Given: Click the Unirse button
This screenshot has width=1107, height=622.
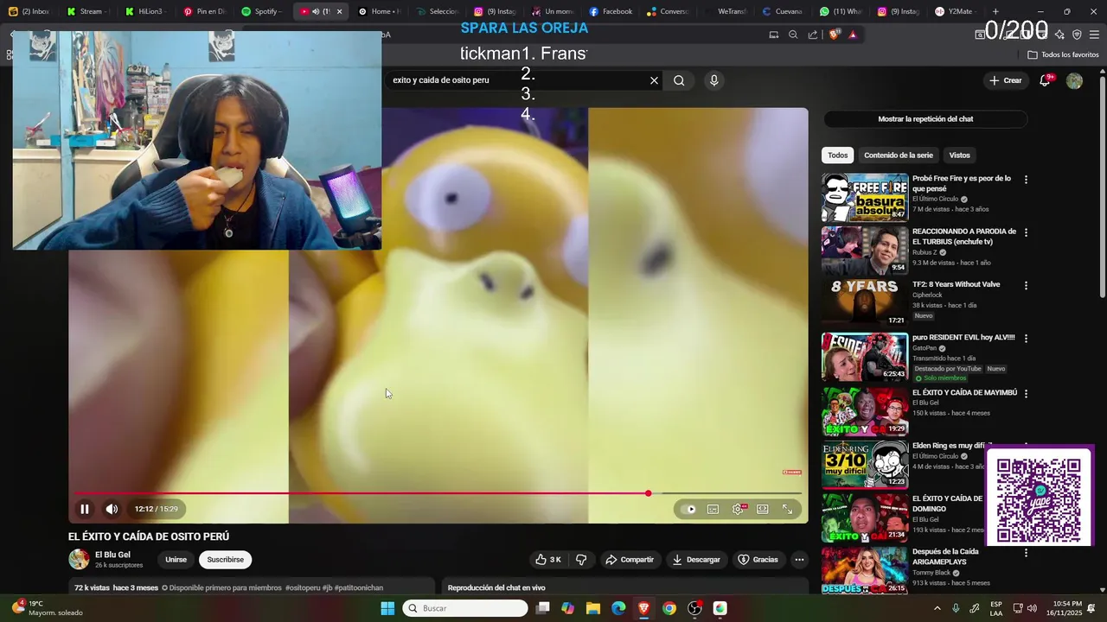Looking at the screenshot, I should click(176, 560).
